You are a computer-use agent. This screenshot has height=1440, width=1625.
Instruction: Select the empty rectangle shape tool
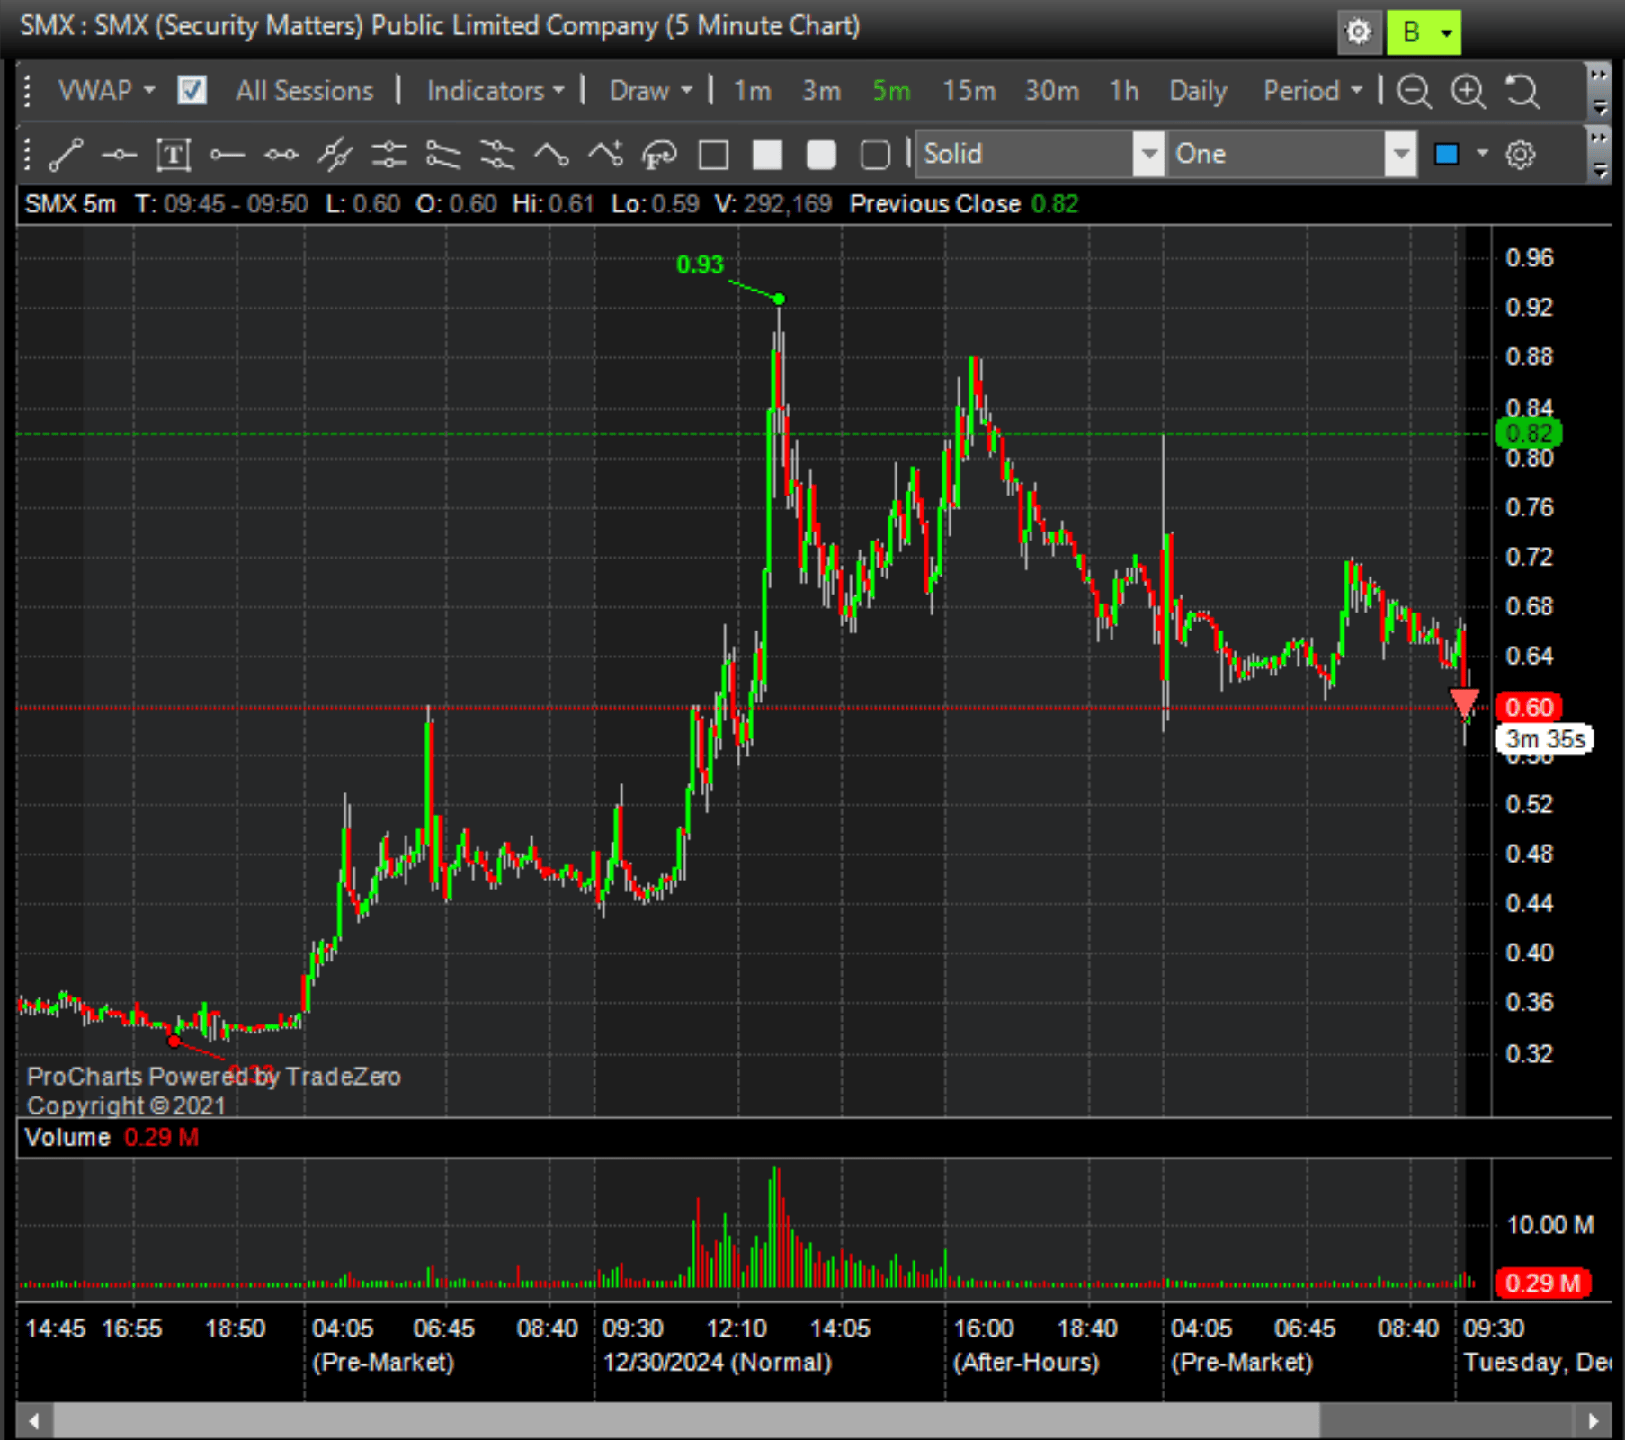click(713, 155)
